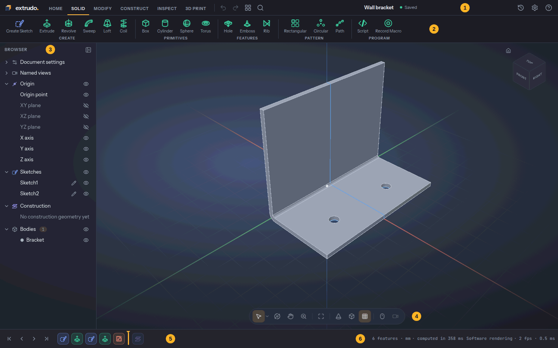558x348 pixels.
Task: Open the Script editor
Action: [363, 26]
